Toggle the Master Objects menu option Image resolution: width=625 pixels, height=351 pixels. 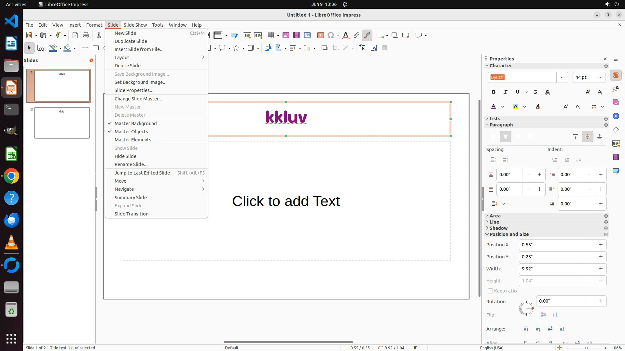131,132
